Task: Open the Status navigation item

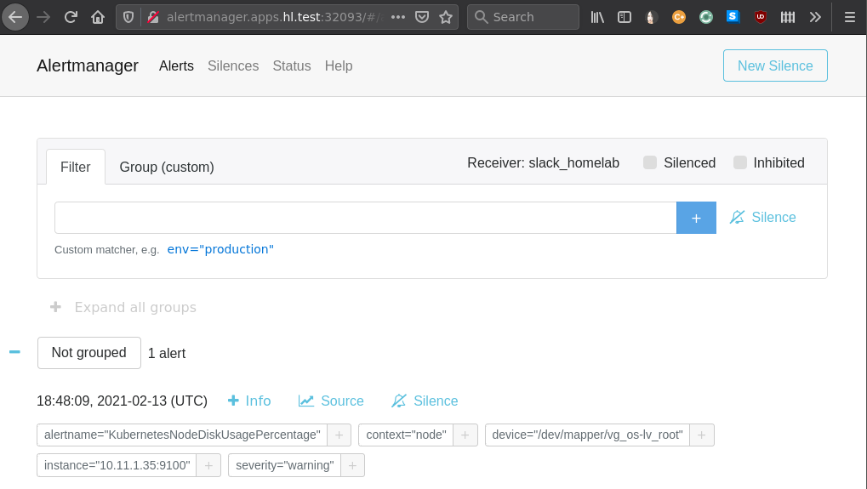Action: pyautogui.click(x=291, y=65)
